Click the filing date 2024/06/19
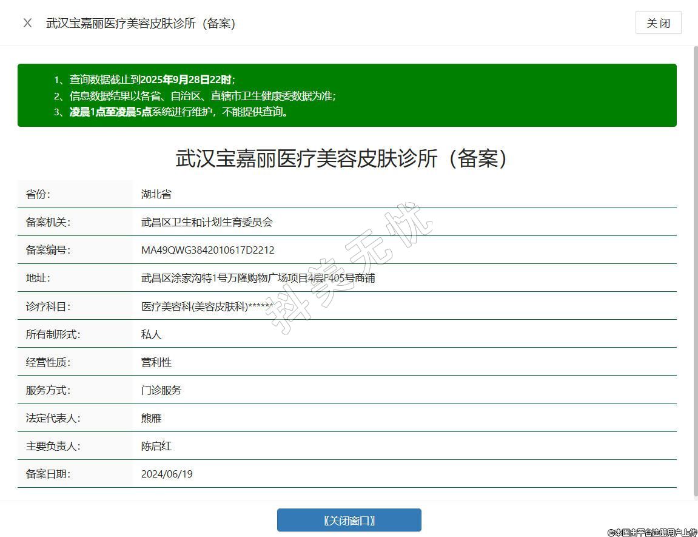This screenshot has width=698, height=537. tap(167, 474)
